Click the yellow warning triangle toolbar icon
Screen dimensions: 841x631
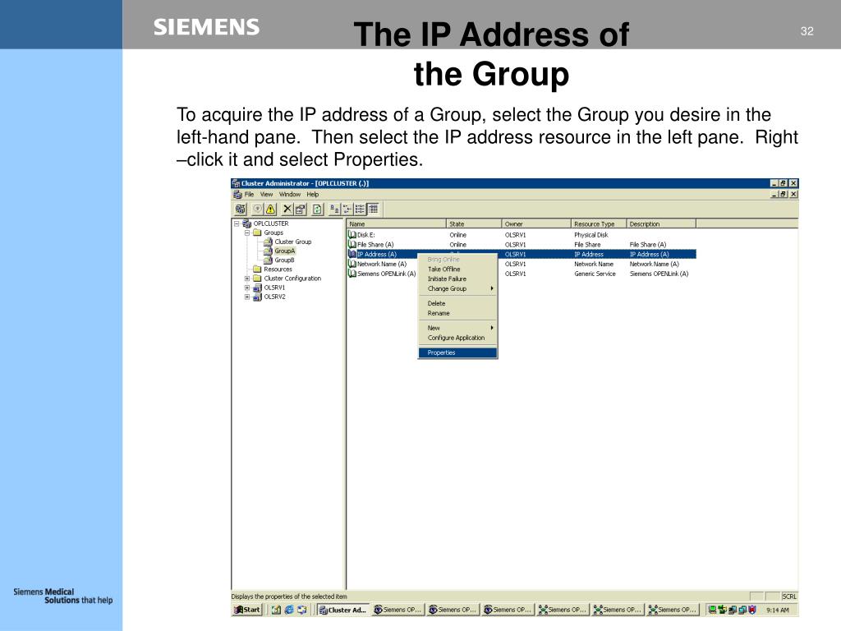click(271, 210)
